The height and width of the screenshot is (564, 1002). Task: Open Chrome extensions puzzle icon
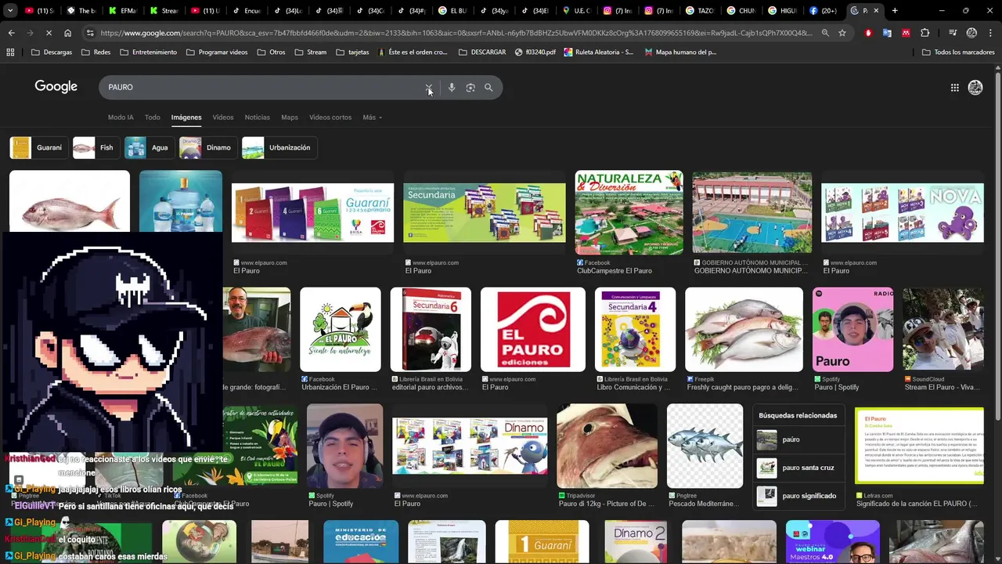tap(925, 33)
